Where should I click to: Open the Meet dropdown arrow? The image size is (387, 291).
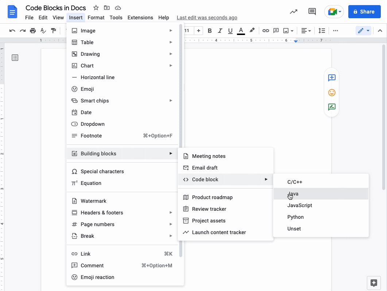[x=341, y=11]
